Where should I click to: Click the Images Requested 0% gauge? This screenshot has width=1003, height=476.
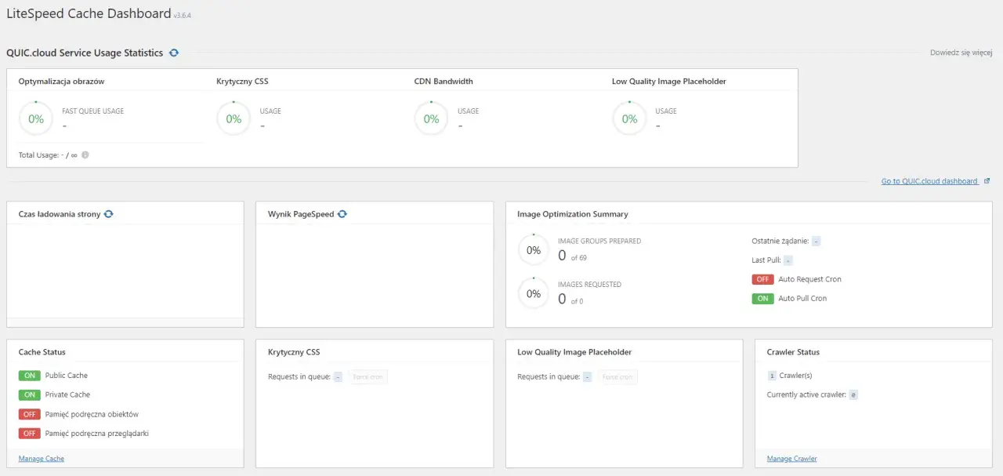pyautogui.click(x=534, y=293)
